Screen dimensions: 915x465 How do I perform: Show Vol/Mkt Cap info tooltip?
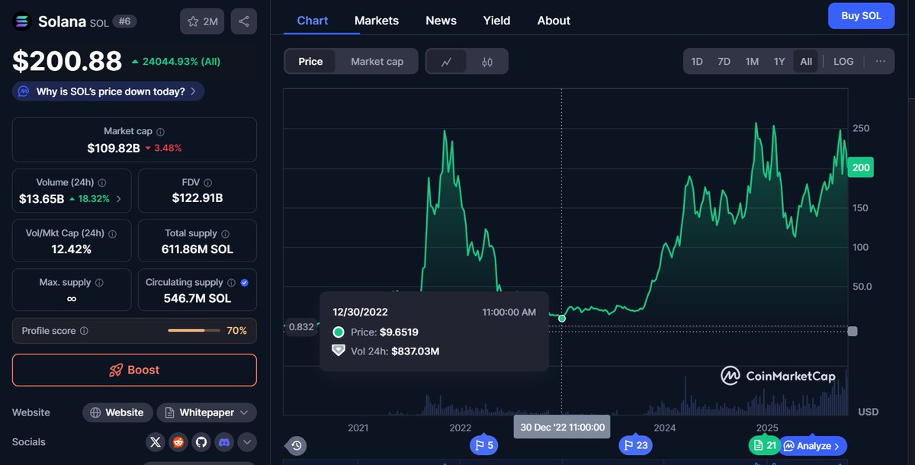point(112,234)
